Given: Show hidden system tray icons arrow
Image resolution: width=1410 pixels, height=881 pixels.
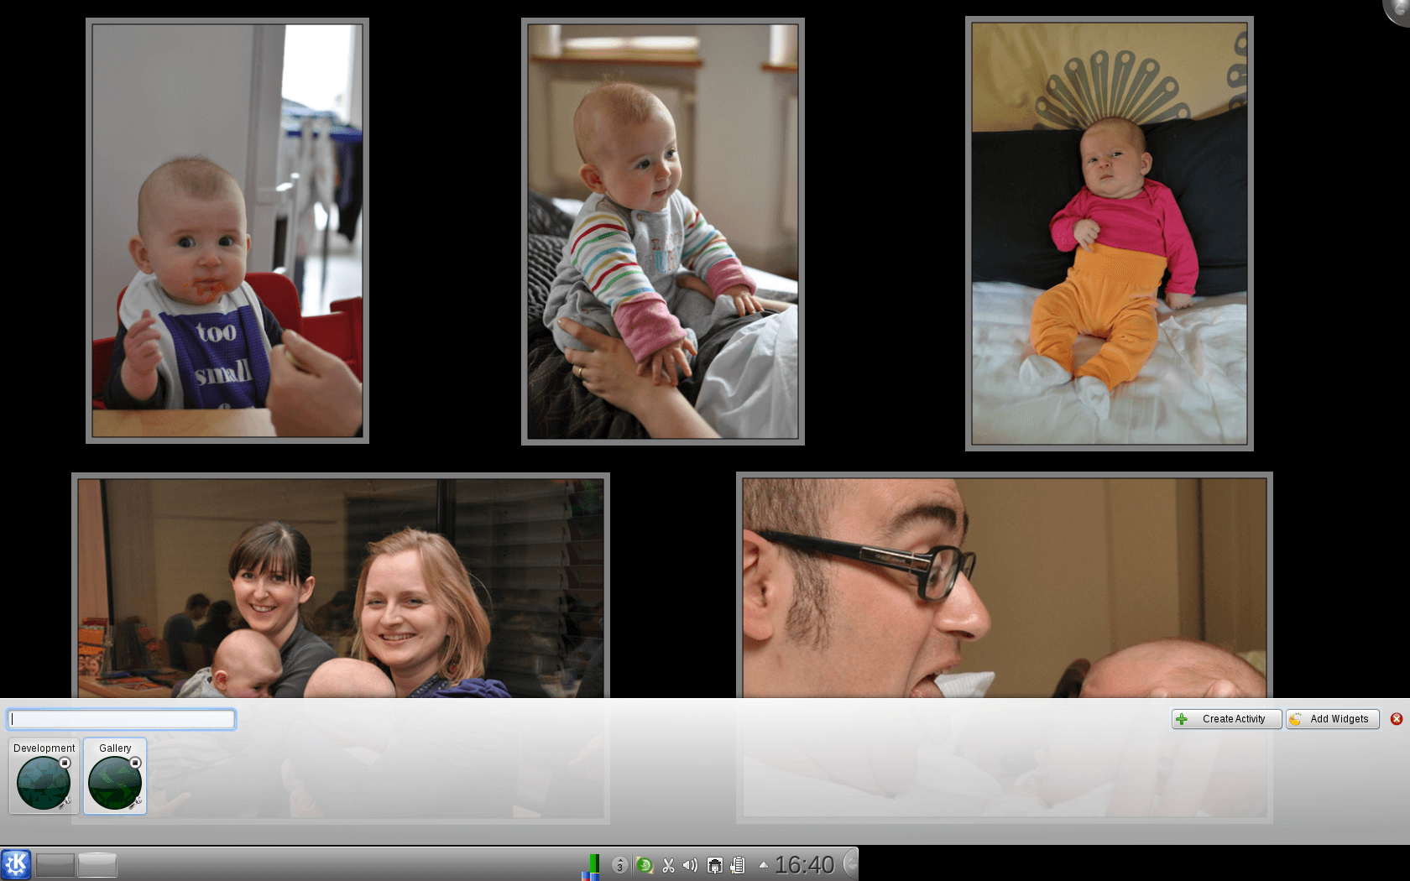Looking at the screenshot, I should pyautogui.click(x=763, y=865).
